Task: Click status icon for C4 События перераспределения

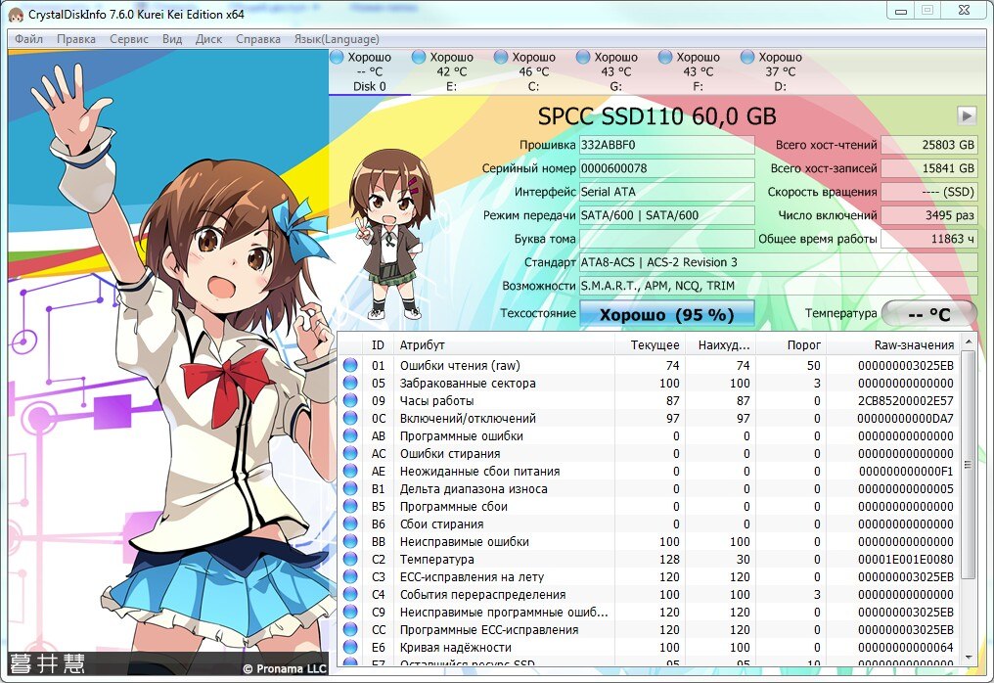Action: coord(350,594)
